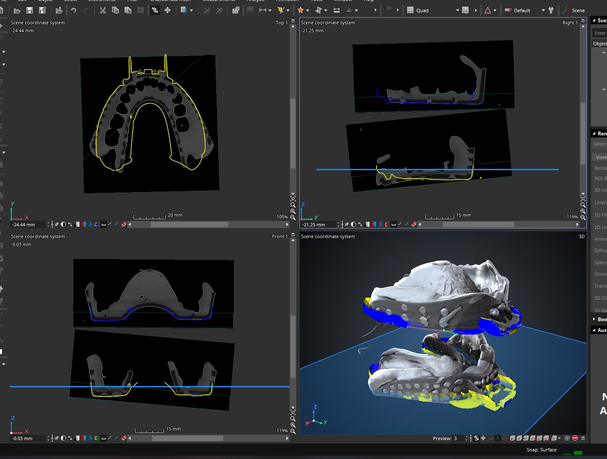
Task: Click the Front 1 view label
Action: pyautogui.click(x=280, y=236)
